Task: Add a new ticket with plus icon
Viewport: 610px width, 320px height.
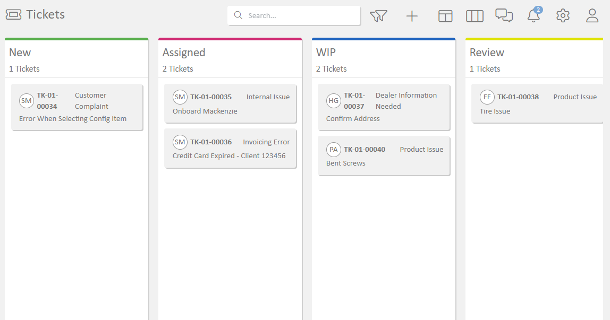Action: (x=412, y=16)
